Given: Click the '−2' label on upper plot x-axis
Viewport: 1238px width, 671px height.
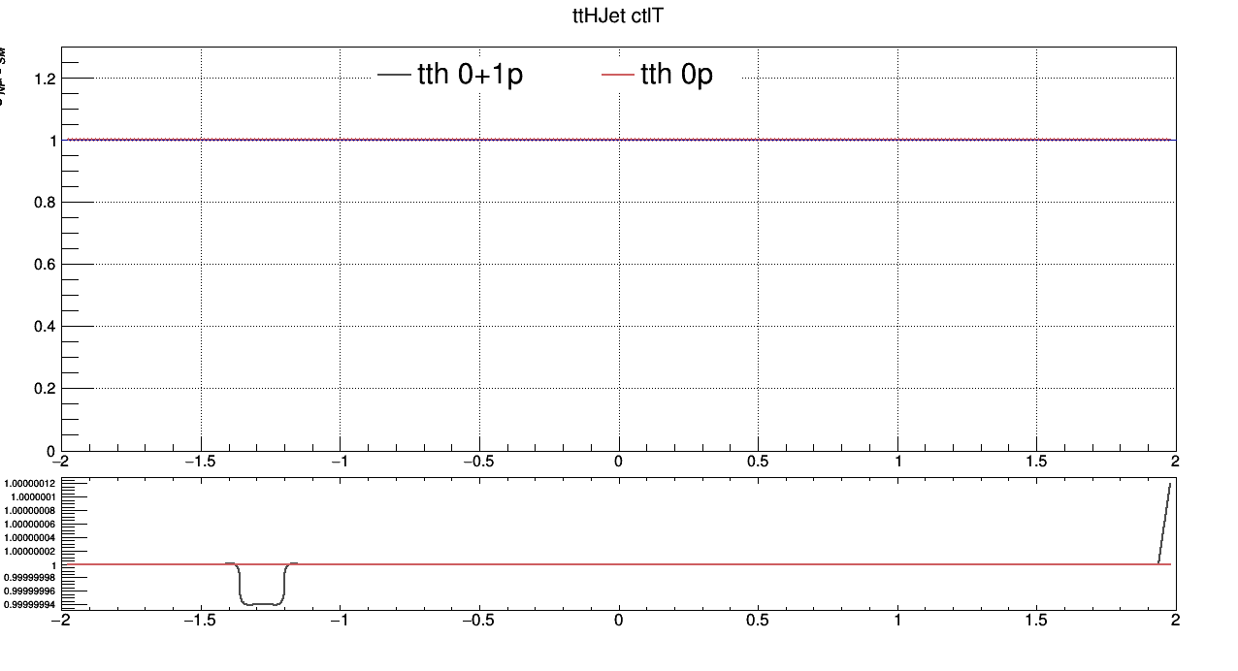Looking at the screenshot, I should click(61, 461).
